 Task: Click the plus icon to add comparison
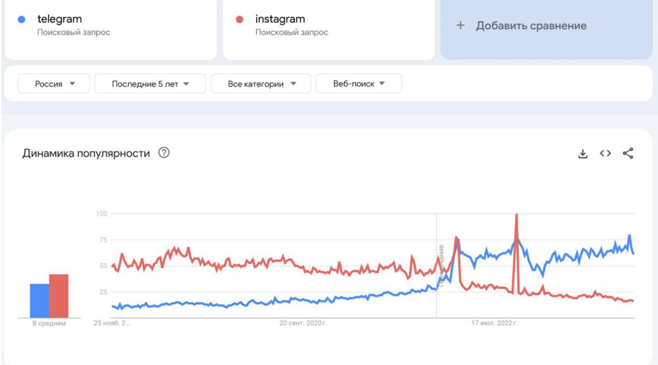point(460,26)
